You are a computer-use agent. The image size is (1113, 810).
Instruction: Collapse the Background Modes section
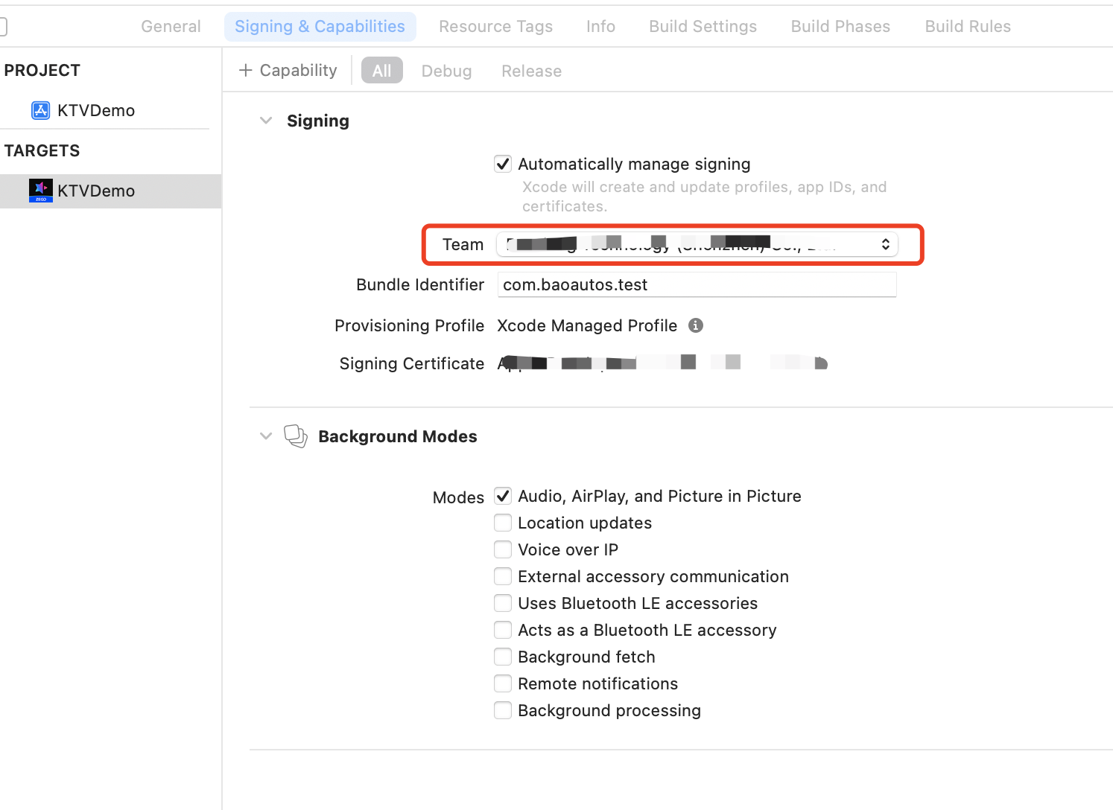coord(266,436)
